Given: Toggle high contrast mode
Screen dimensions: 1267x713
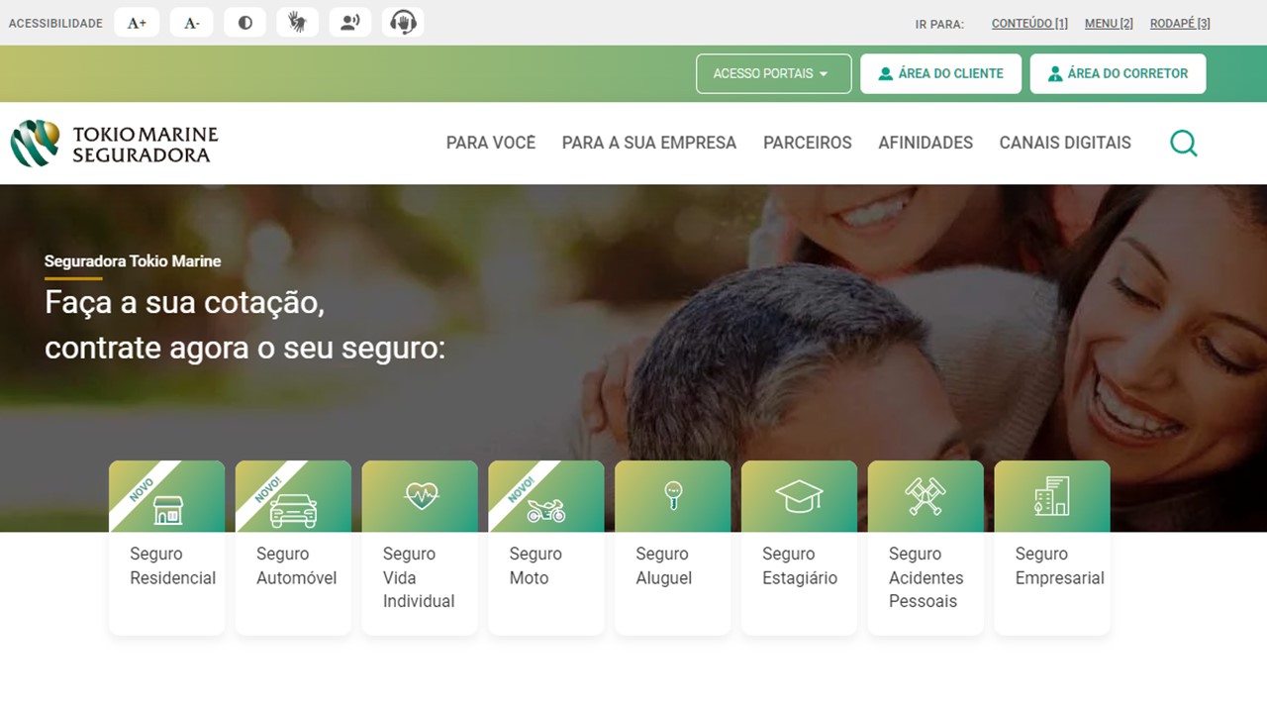Looking at the screenshot, I should click(244, 23).
